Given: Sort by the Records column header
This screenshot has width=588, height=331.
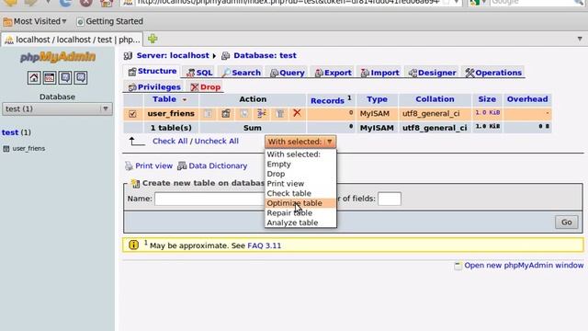Looking at the screenshot, I should coord(327,100).
